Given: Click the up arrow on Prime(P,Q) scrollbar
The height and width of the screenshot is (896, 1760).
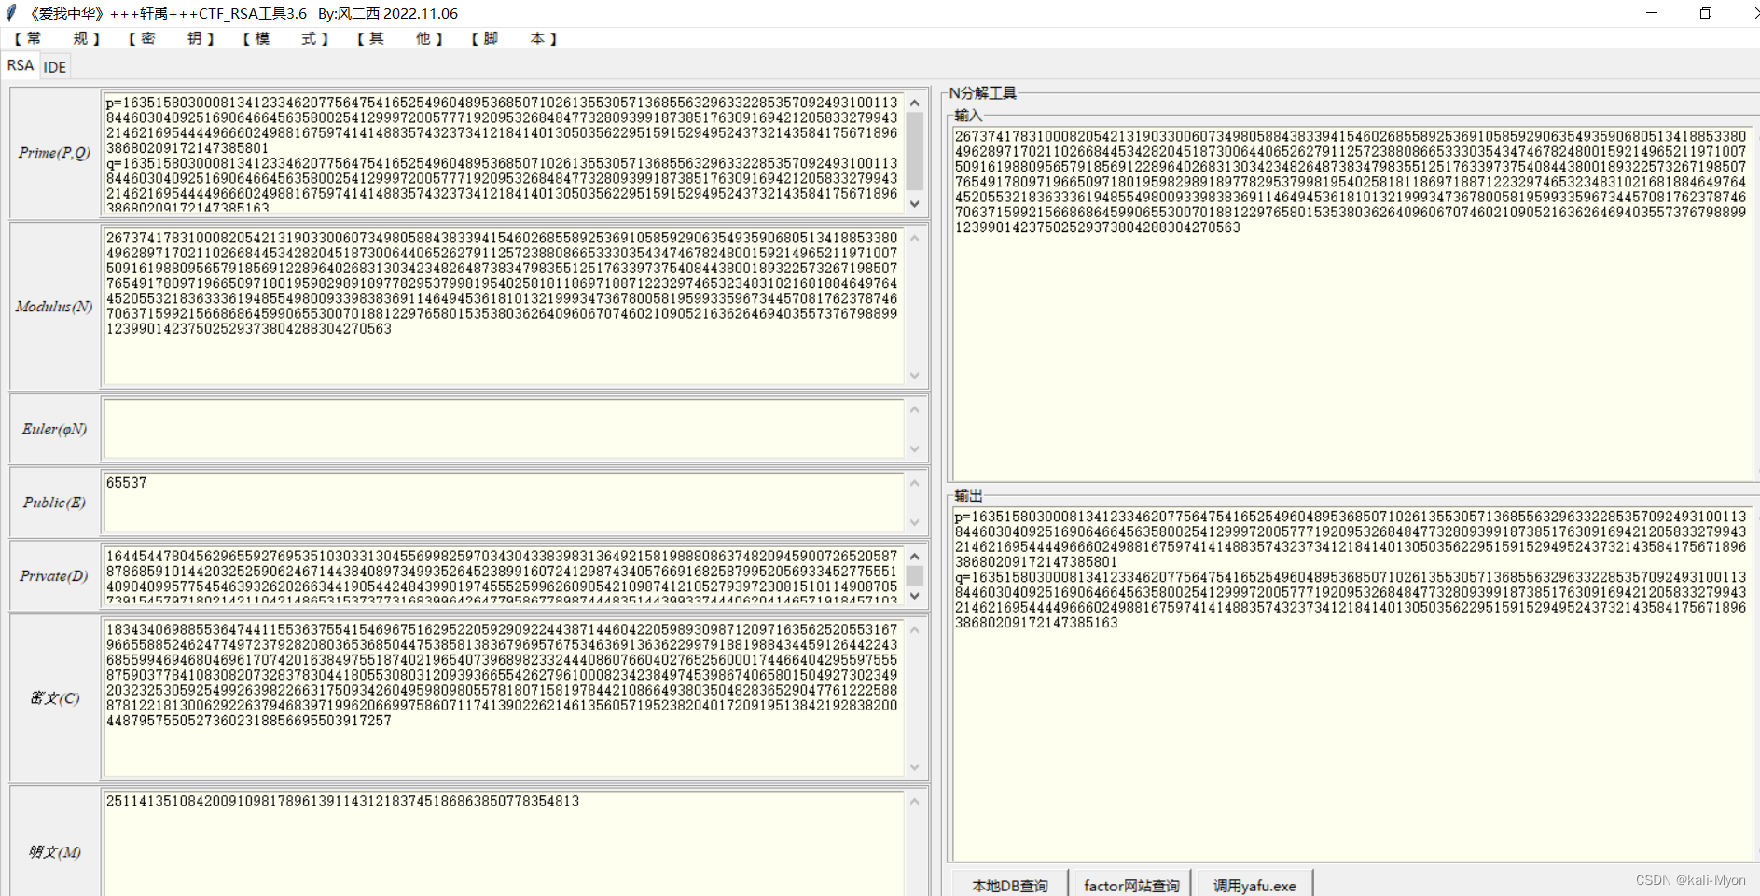Looking at the screenshot, I should click(x=914, y=101).
